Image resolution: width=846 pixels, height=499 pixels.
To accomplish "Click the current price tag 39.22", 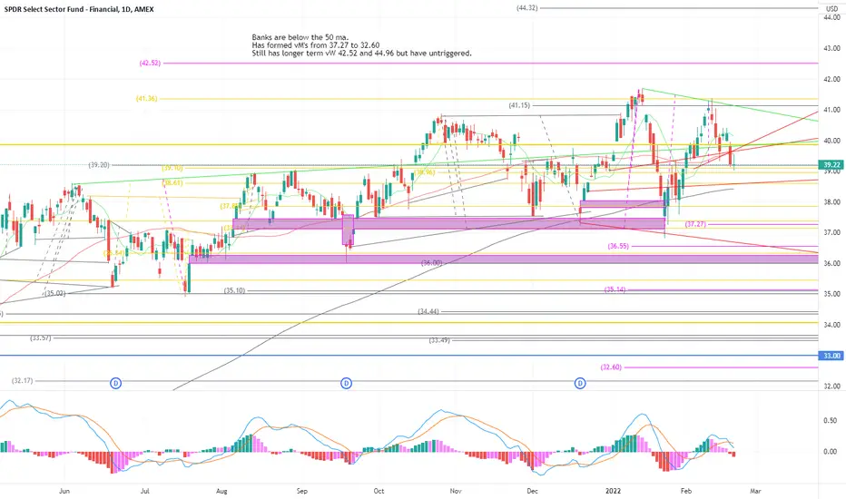I will coord(831,164).
